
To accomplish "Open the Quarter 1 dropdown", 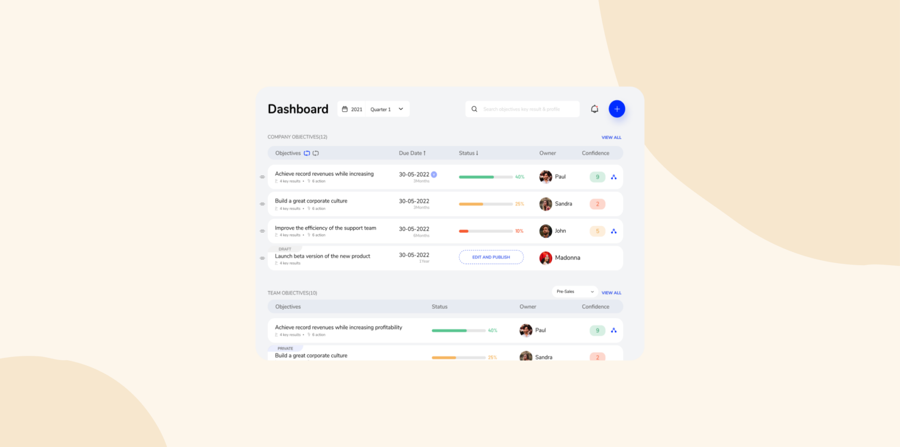I will (x=387, y=109).
